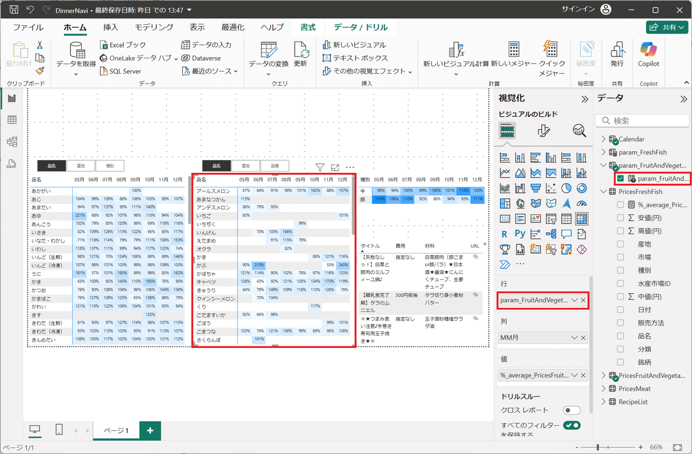Viewport: 692px width, 454px height.
Task: Remove MM月 field with its X
Action: 583,338
